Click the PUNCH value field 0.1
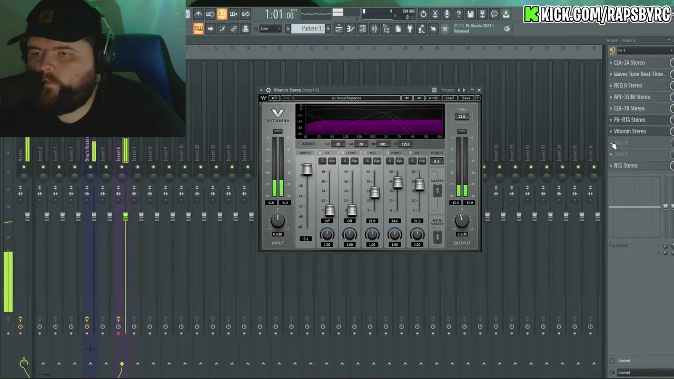 (437, 161)
